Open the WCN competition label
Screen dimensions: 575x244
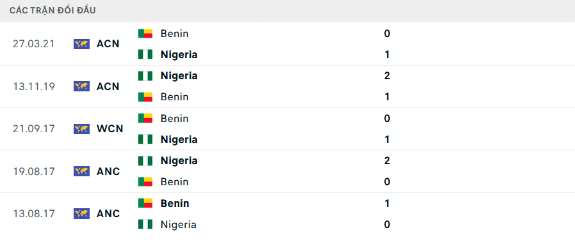point(109,129)
